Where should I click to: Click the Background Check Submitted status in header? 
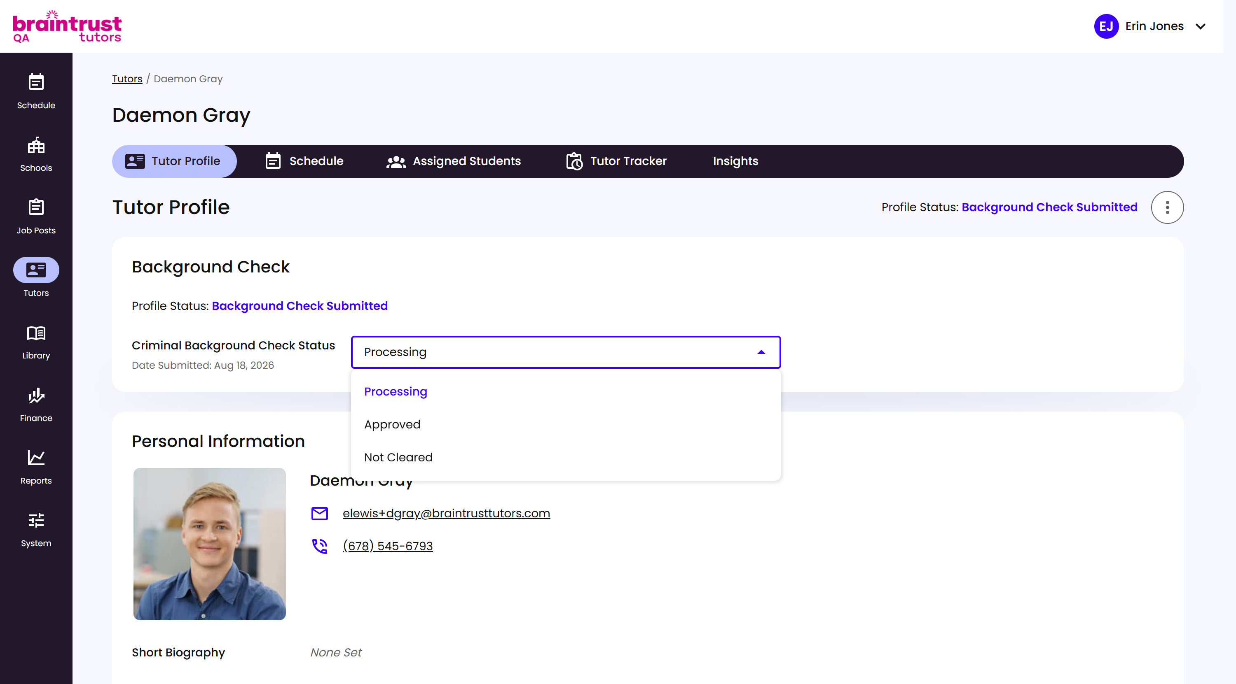click(x=1049, y=207)
